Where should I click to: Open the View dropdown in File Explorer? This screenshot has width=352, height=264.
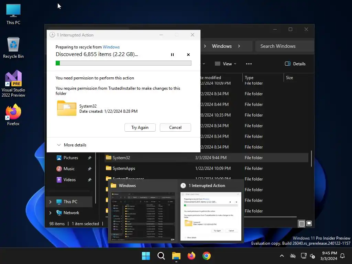(x=225, y=64)
